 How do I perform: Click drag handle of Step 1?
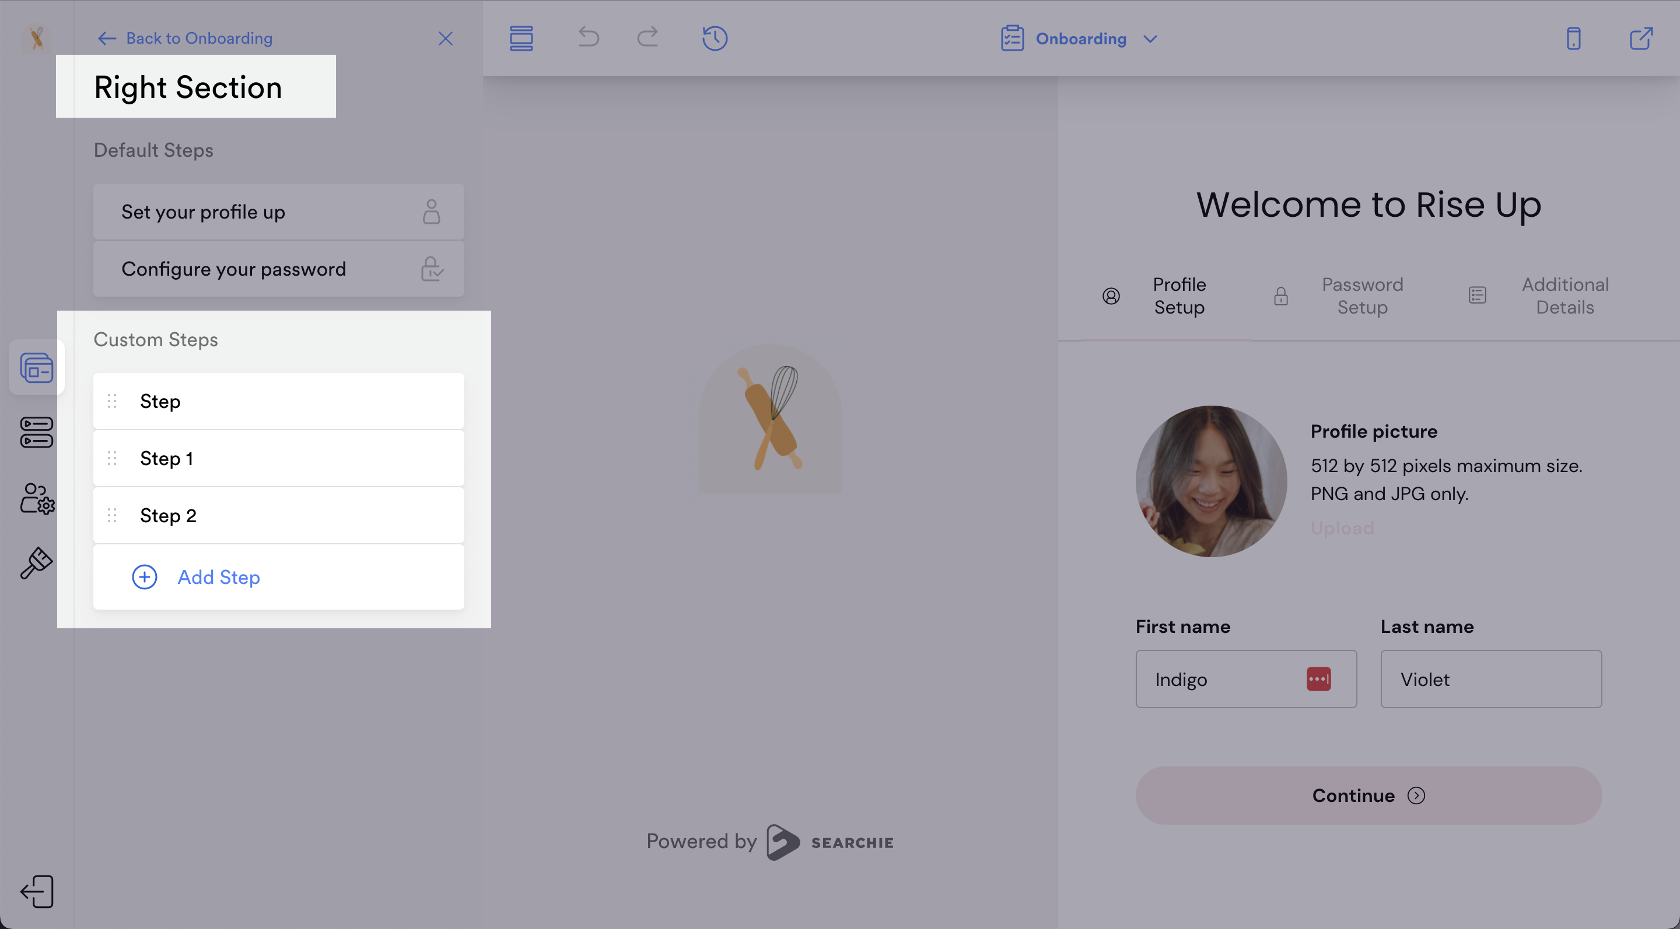coord(112,458)
